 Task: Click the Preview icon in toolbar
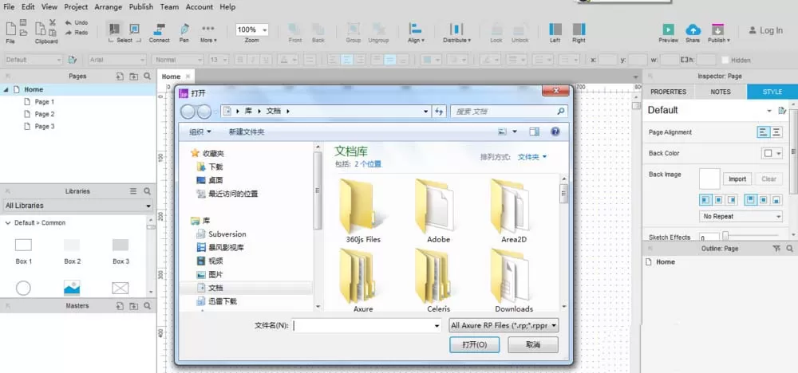668,29
